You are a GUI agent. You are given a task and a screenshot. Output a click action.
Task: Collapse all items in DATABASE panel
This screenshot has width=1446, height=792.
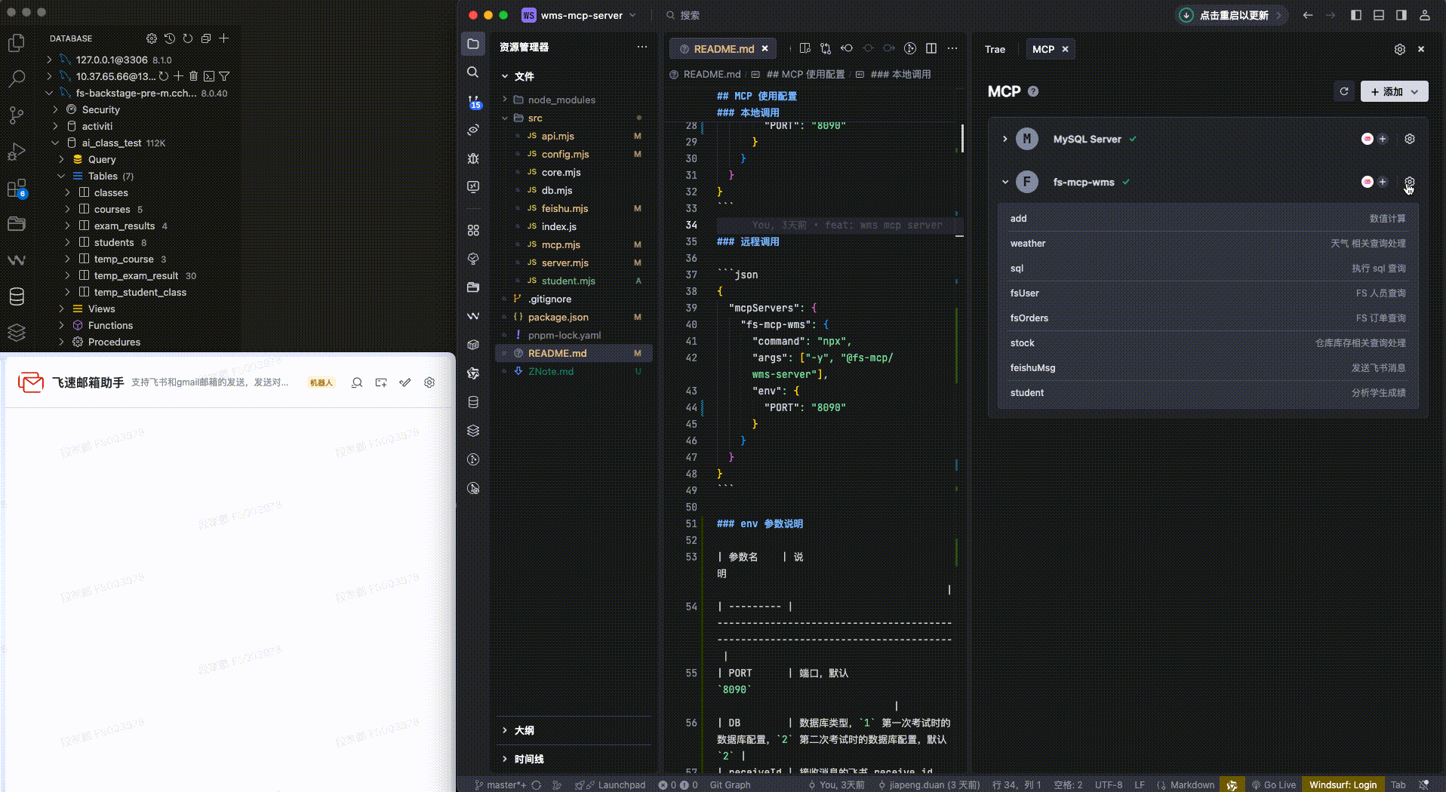tap(206, 38)
